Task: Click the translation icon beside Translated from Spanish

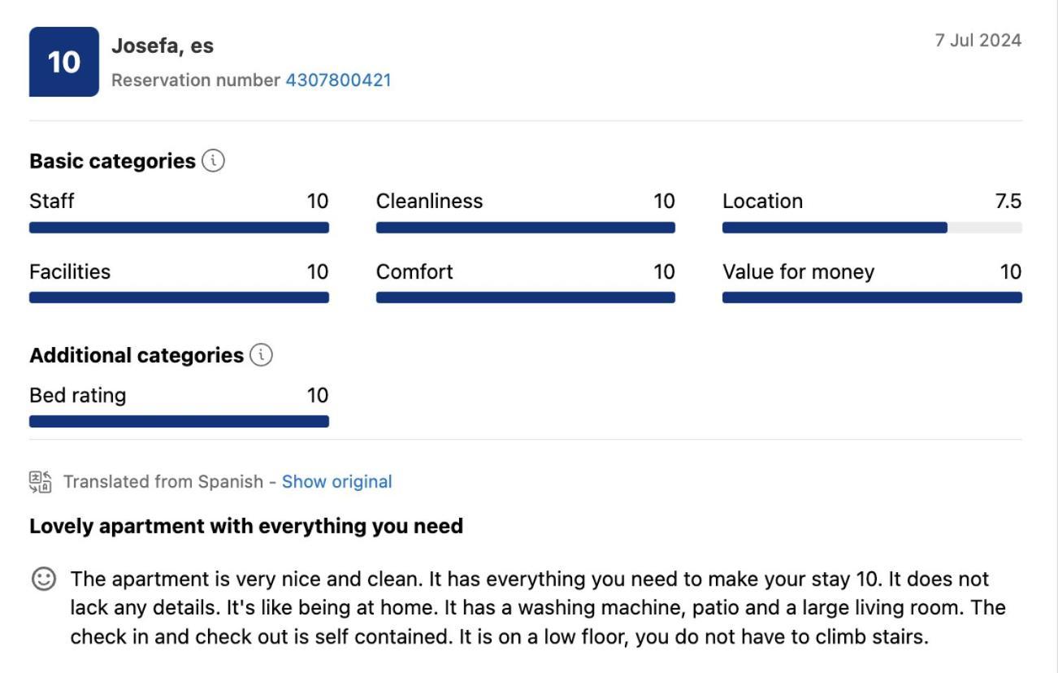Action: click(41, 482)
